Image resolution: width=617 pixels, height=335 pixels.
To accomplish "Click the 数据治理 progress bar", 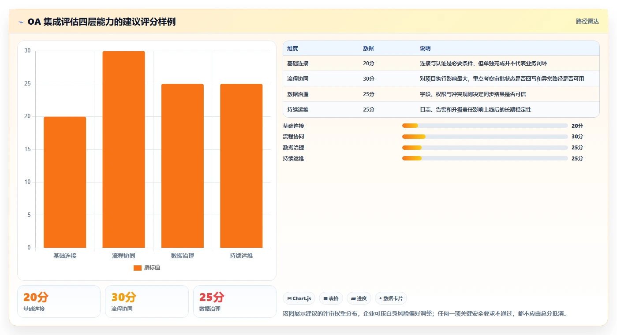I will tap(485, 148).
